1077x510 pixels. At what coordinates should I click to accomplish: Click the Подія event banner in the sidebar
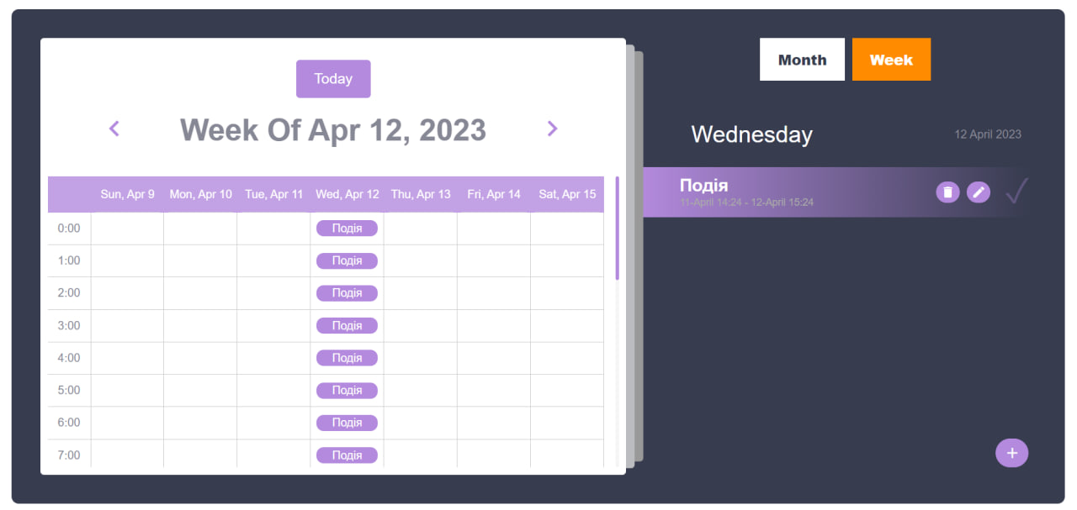[799, 192]
